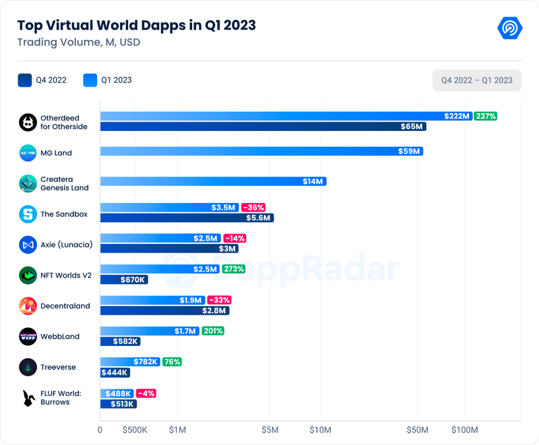
Task: Click the dark Q4 2022 legend color swatch
Action: [25, 80]
